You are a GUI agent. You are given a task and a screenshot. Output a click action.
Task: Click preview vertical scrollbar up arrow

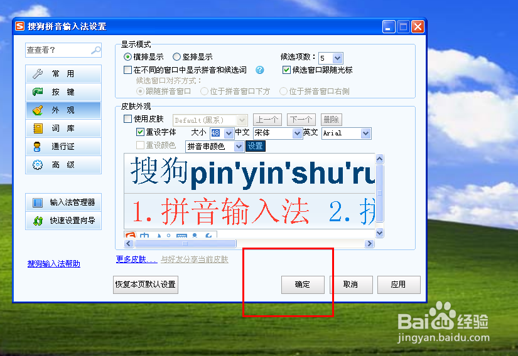tap(380, 159)
